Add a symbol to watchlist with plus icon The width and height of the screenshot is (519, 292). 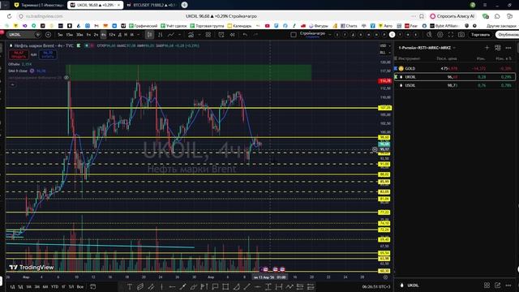point(487,48)
